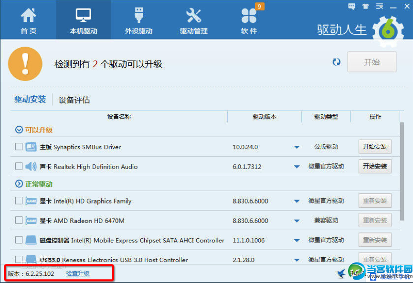The height and width of the screenshot is (283, 413).
Task: Open the 软件 clover tab
Action: click(x=249, y=20)
